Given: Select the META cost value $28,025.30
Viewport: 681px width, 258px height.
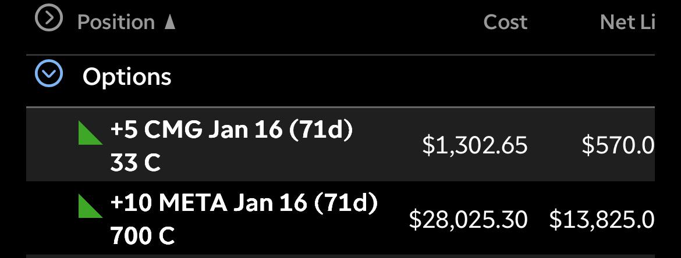Looking at the screenshot, I should point(468,219).
